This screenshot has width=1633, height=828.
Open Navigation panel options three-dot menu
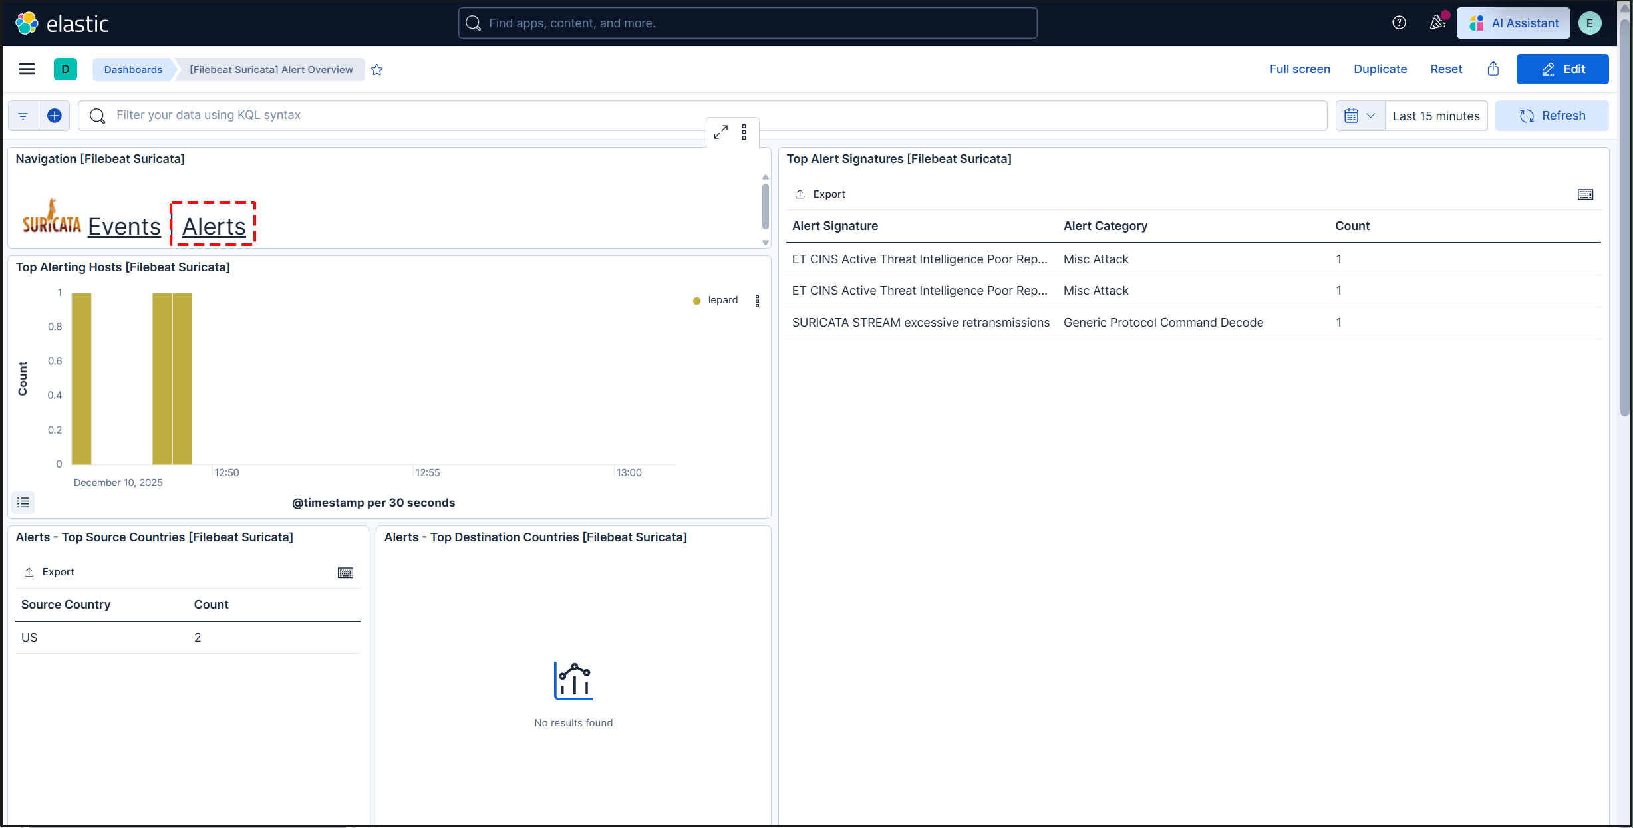pos(744,132)
